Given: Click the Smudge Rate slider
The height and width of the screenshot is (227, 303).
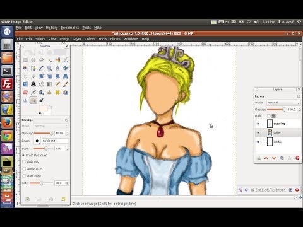Looking at the screenshot, I should coord(41,183).
